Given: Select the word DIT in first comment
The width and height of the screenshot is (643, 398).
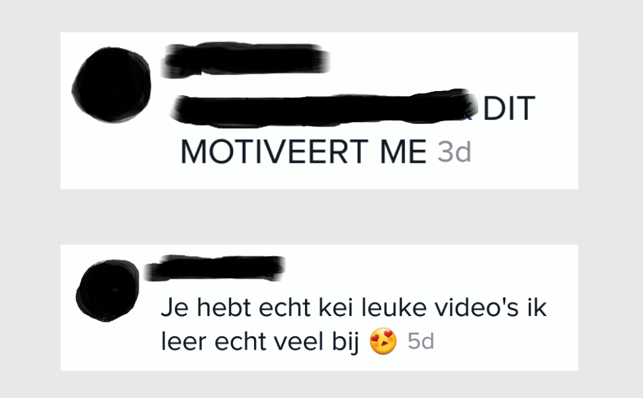Looking at the screenshot, I should click(509, 108).
